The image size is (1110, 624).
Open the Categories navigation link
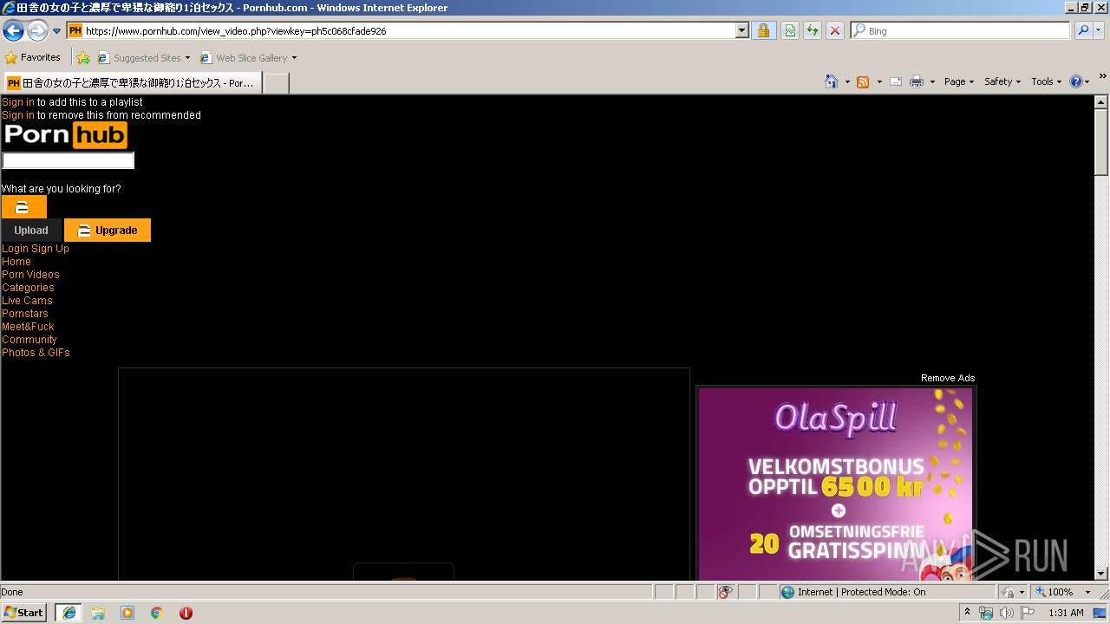28,288
